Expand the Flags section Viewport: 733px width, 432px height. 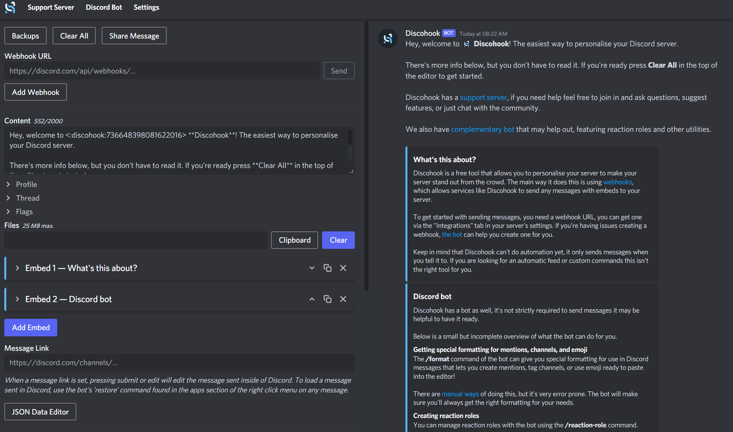24,212
